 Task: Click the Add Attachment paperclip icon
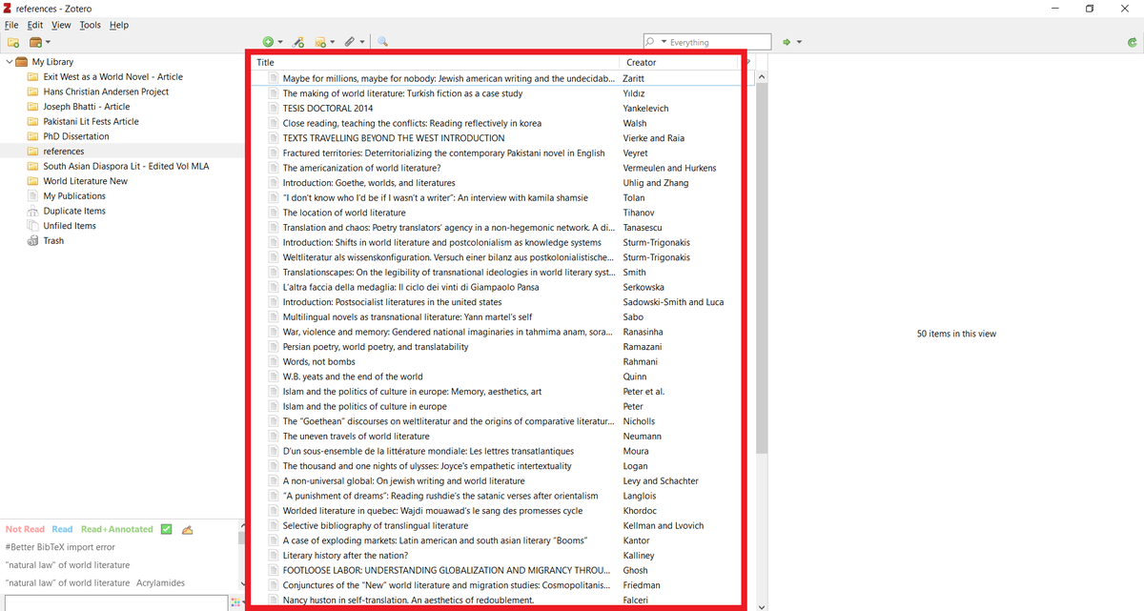pos(350,42)
